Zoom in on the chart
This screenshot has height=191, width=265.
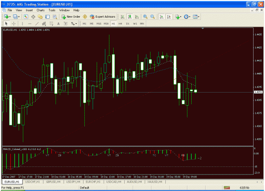pos(145,16)
